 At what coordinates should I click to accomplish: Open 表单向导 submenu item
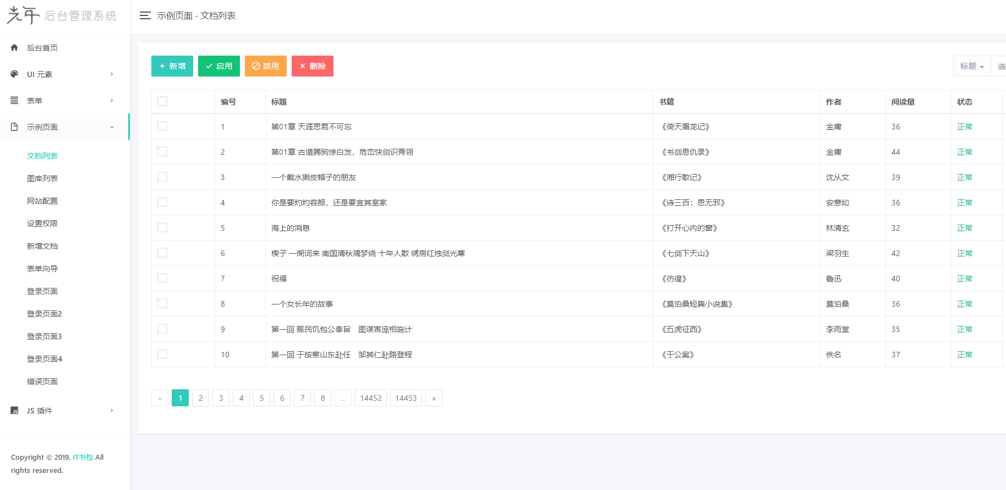point(42,269)
